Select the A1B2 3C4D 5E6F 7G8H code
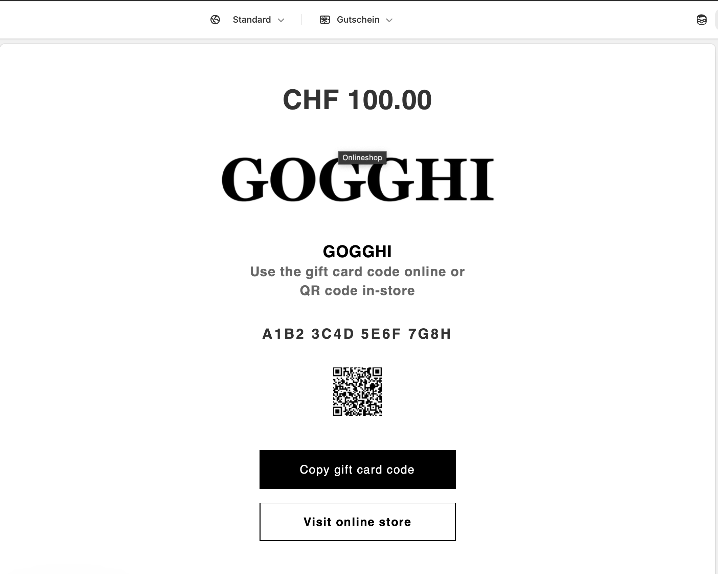This screenshot has height=574, width=718. coord(357,334)
